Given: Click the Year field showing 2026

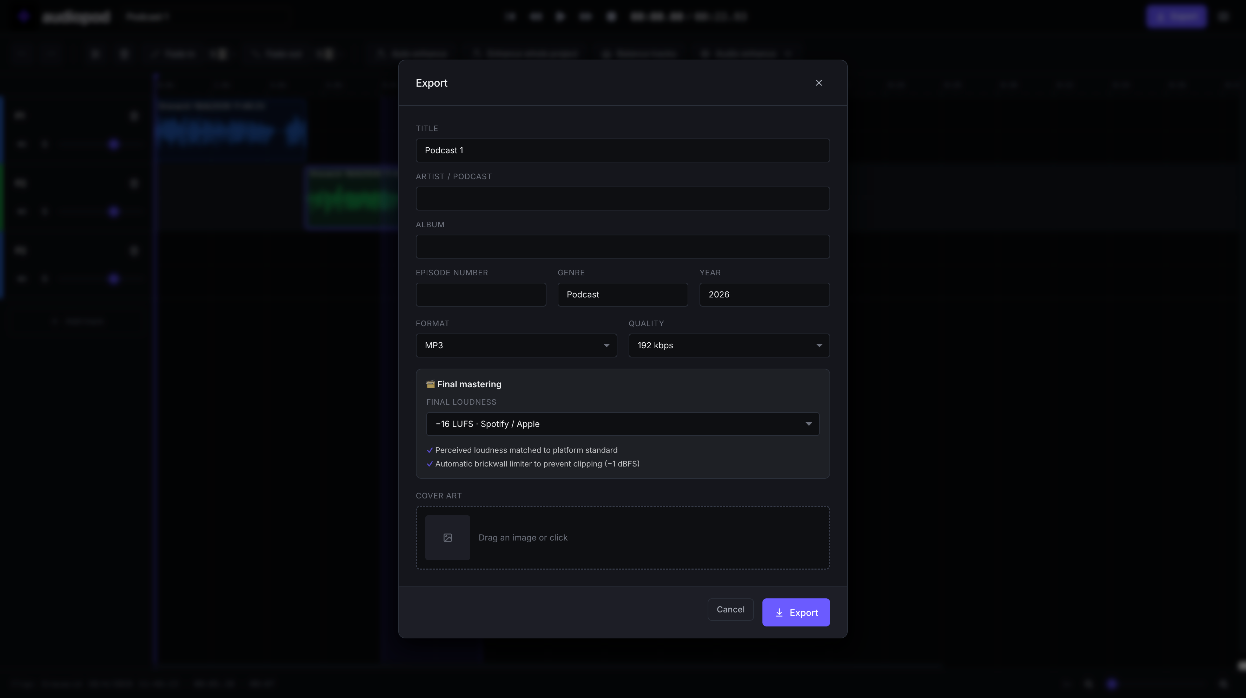Looking at the screenshot, I should pyautogui.click(x=764, y=295).
